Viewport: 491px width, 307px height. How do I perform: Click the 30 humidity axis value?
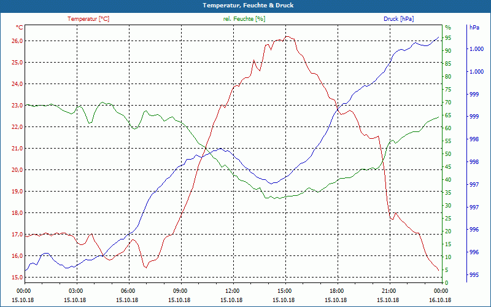tap(448, 206)
